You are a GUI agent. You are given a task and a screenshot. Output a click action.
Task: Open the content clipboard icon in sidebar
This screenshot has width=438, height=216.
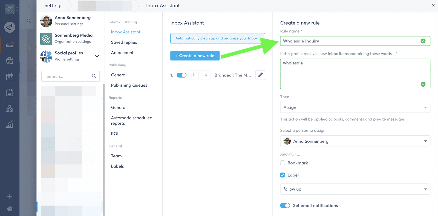[x=10, y=92]
